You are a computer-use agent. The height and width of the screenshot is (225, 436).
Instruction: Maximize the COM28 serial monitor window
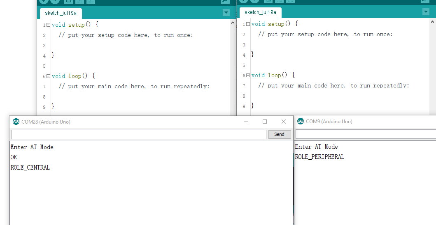[x=265, y=122]
